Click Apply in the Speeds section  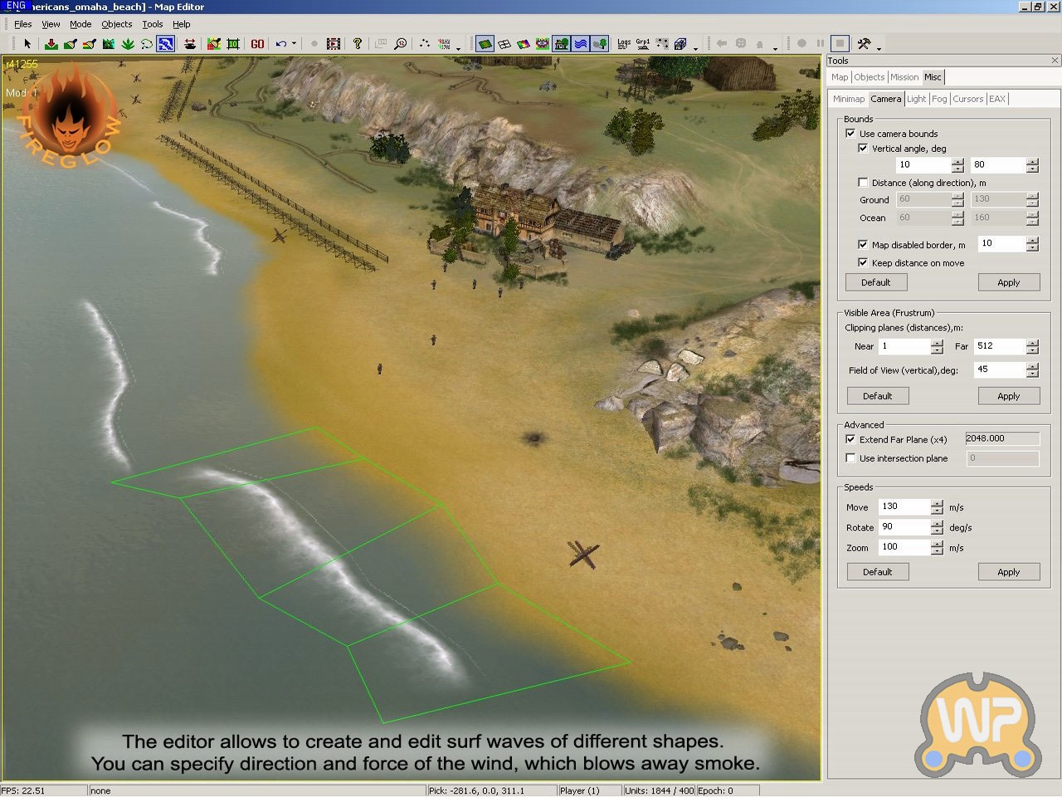point(1008,572)
